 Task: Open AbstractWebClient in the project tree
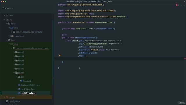pyautogui.click(x=30, y=85)
